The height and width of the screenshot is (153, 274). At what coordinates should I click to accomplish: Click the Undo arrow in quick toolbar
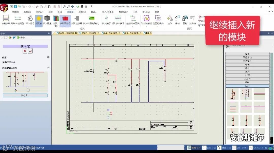(x=24, y=7)
